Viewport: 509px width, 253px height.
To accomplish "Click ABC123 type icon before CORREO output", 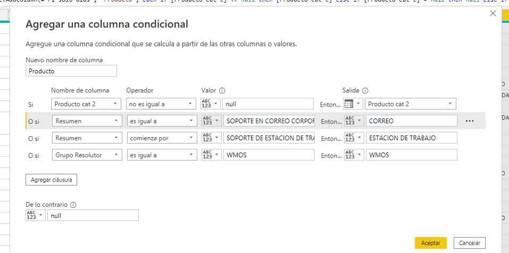I will click(354, 121).
